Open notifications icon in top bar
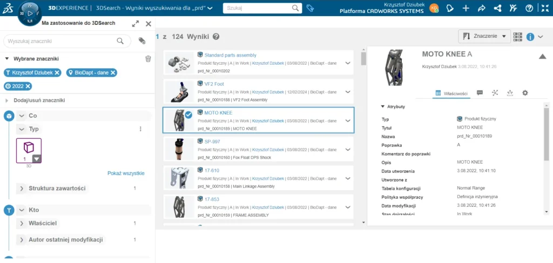Image resolution: width=553 pixels, height=263 pixels. tap(450, 8)
